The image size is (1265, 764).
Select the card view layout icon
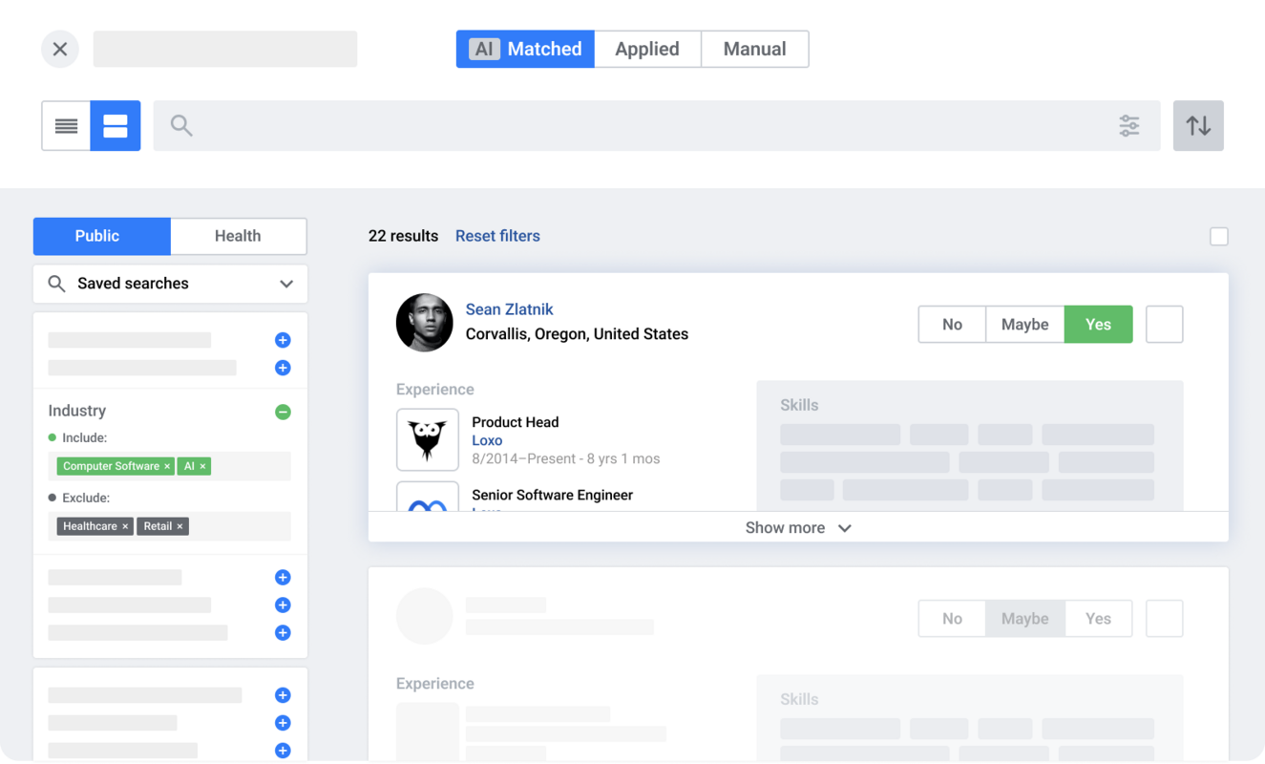[116, 125]
